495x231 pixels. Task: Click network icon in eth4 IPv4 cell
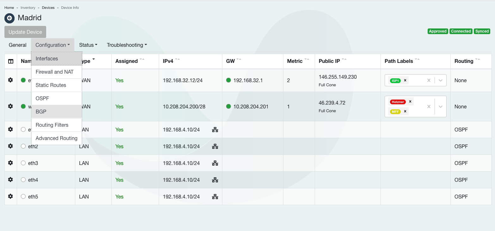pyautogui.click(x=215, y=180)
